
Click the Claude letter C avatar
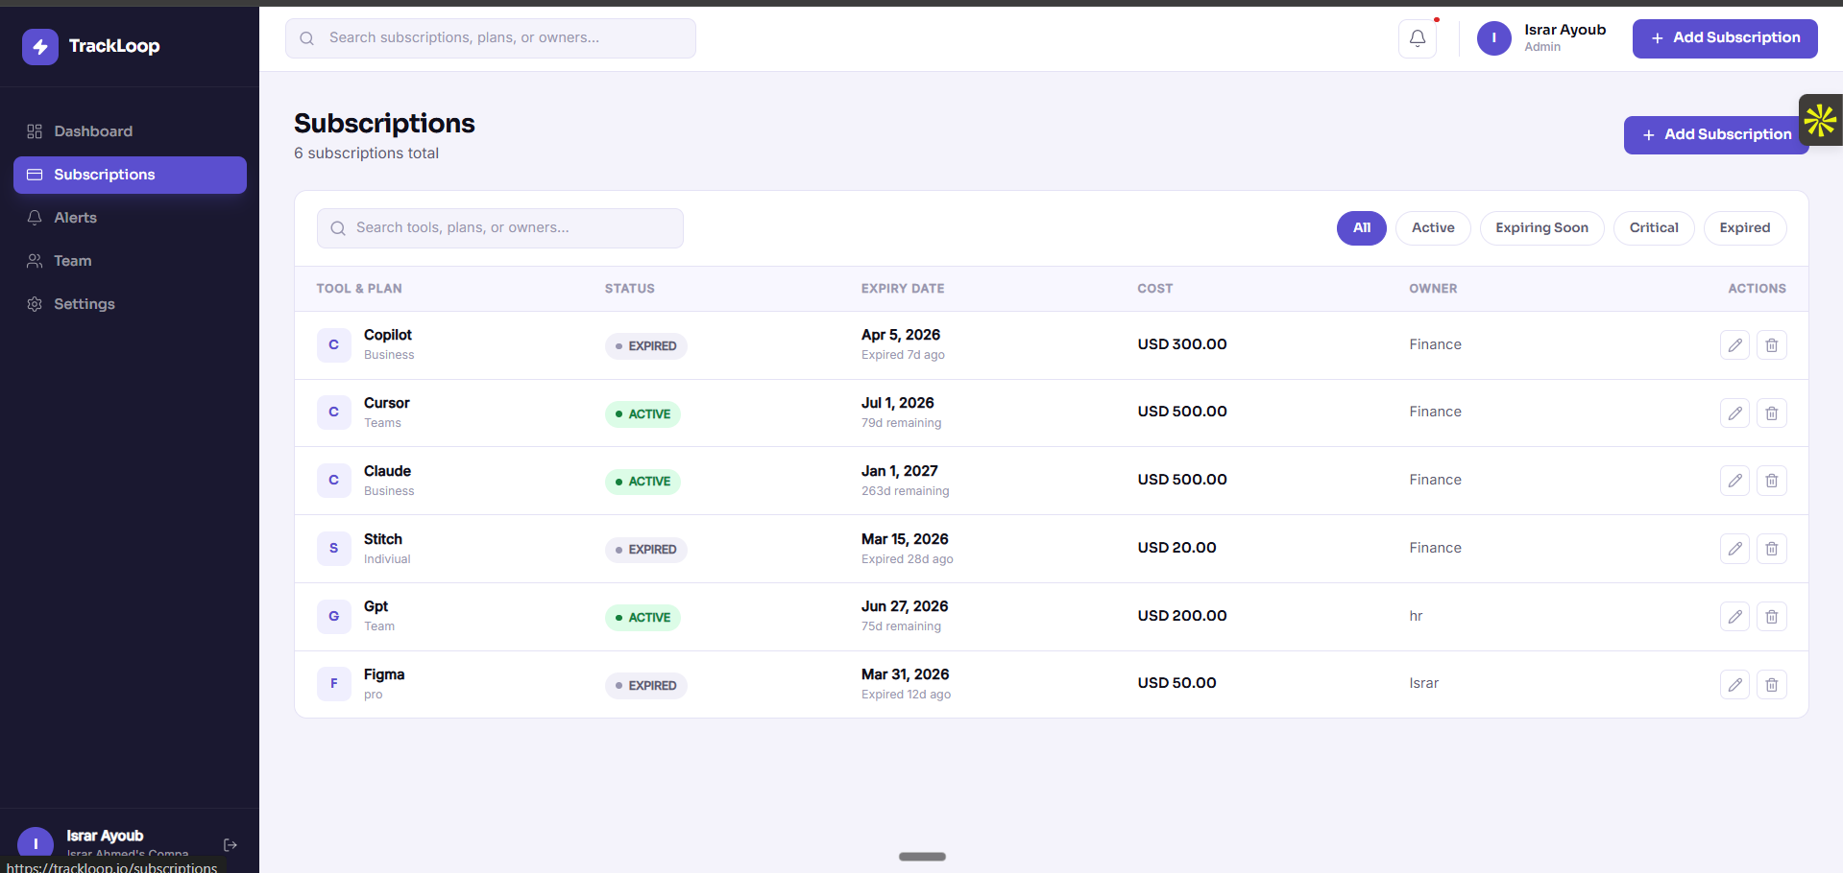pyautogui.click(x=334, y=480)
